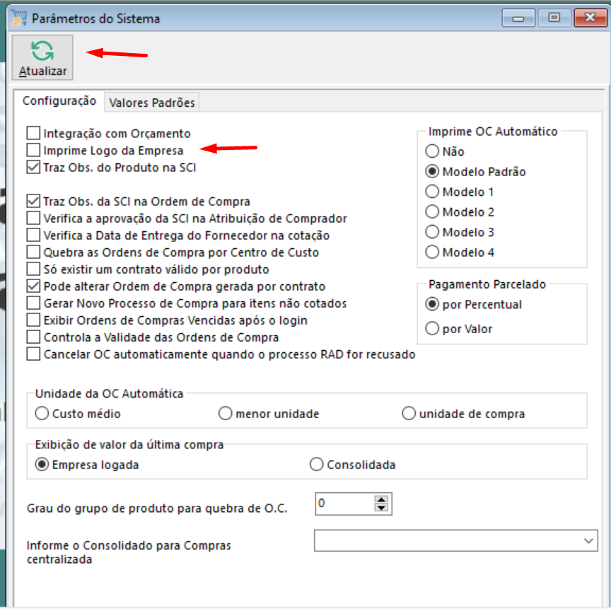Select Empresa logada radio option

[x=42, y=465]
